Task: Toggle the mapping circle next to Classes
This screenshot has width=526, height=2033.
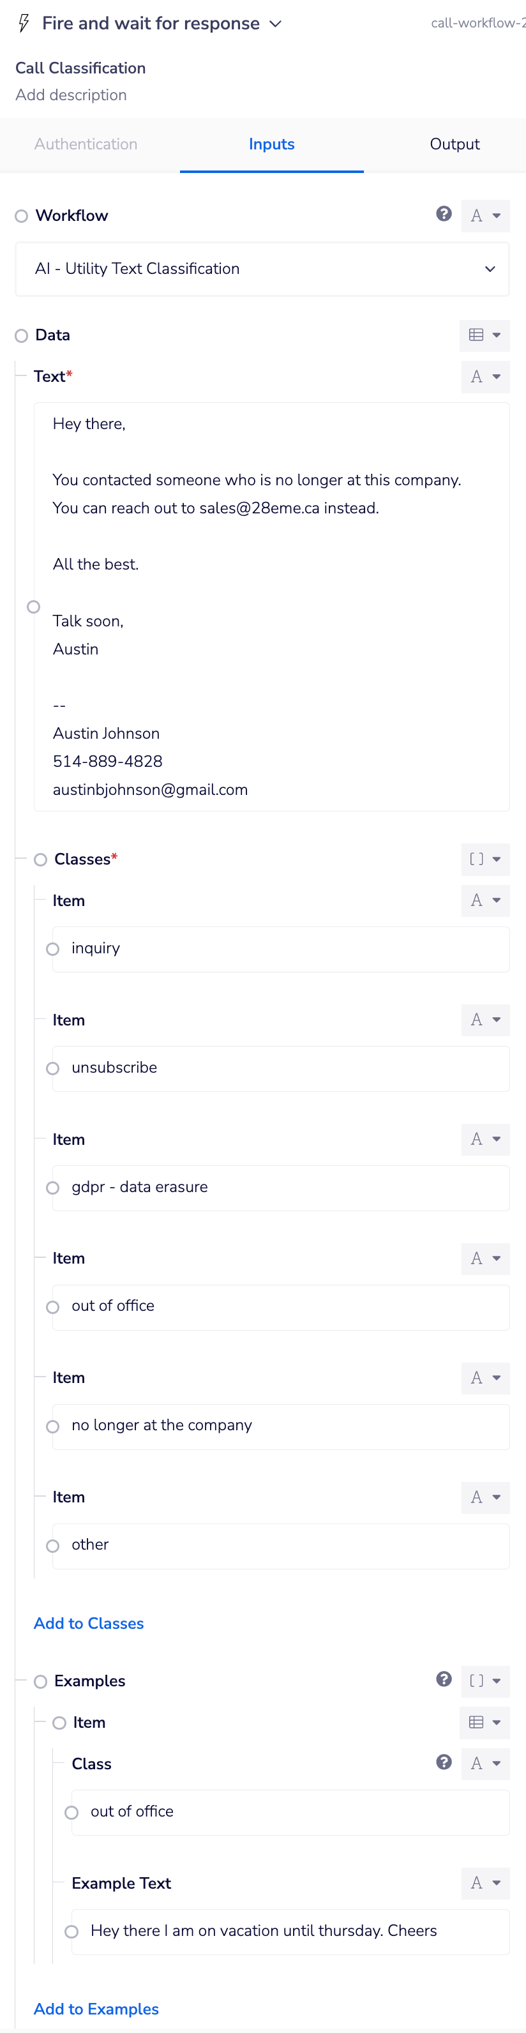Action: click(x=40, y=859)
